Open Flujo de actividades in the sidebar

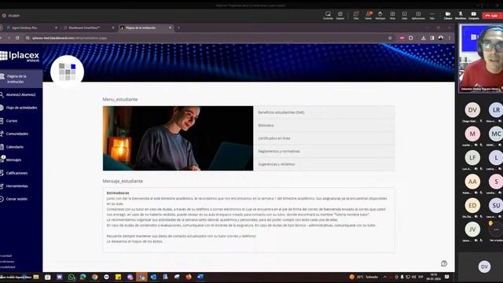pyautogui.click(x=21, y=108)
